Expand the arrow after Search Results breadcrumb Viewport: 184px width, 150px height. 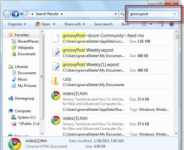coord(62,14)
